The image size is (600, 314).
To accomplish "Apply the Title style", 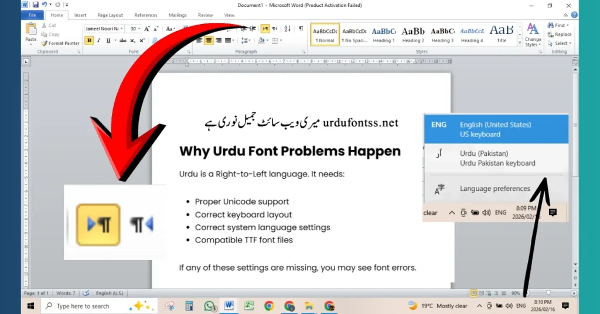I will [x=502, y=35].
